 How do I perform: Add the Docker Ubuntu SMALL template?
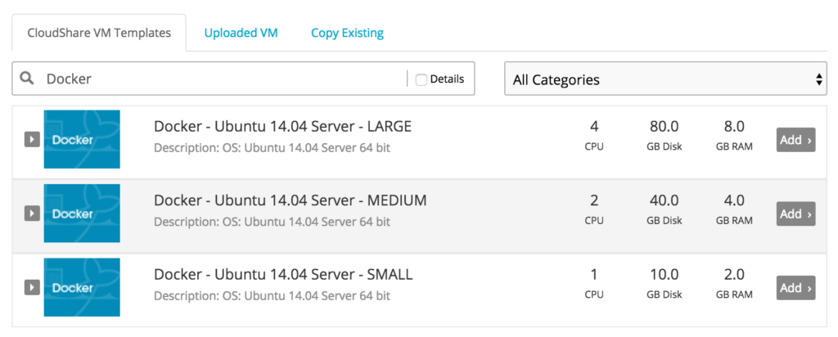point(795,288)
